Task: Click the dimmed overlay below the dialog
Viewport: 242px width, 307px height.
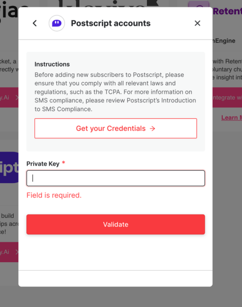Action: (x=121, y=297)
